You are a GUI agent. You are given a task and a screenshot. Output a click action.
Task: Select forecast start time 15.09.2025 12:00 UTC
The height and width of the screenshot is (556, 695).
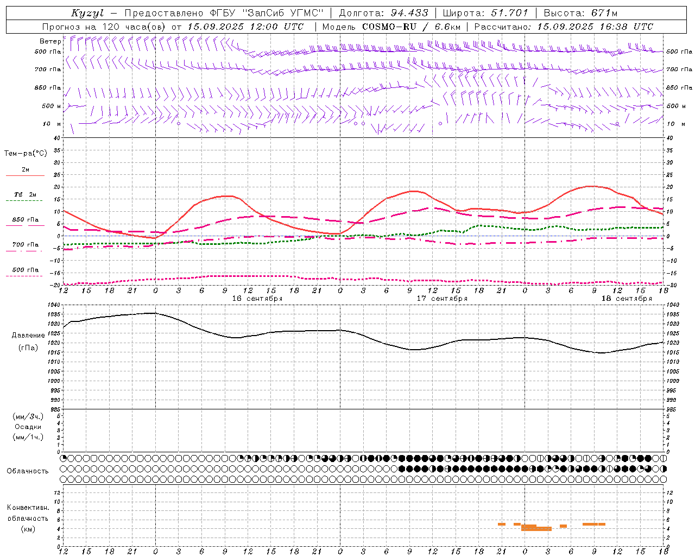pos(245,27)
